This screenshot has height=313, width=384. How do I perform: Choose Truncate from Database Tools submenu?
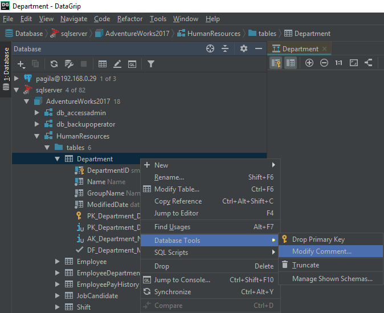(305, 265)
